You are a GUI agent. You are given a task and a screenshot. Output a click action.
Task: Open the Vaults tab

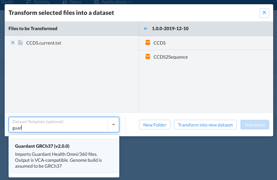pos(7,2)
